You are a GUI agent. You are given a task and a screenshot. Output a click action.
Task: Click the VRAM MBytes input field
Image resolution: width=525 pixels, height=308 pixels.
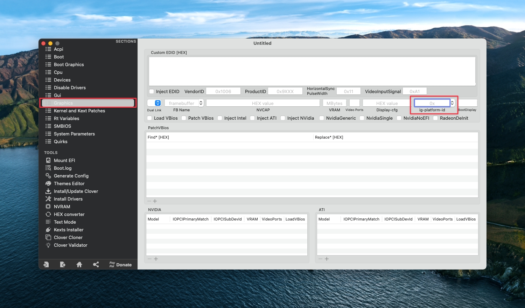[334, 103]
